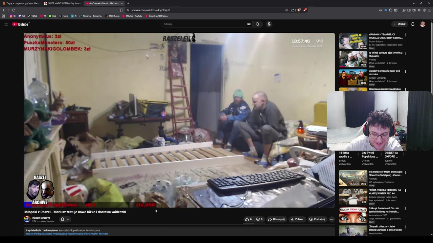
Task: Click the Udostępnij share button
Action: [276, 219]
